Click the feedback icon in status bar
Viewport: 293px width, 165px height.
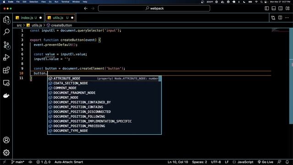[x=279, y=162]
